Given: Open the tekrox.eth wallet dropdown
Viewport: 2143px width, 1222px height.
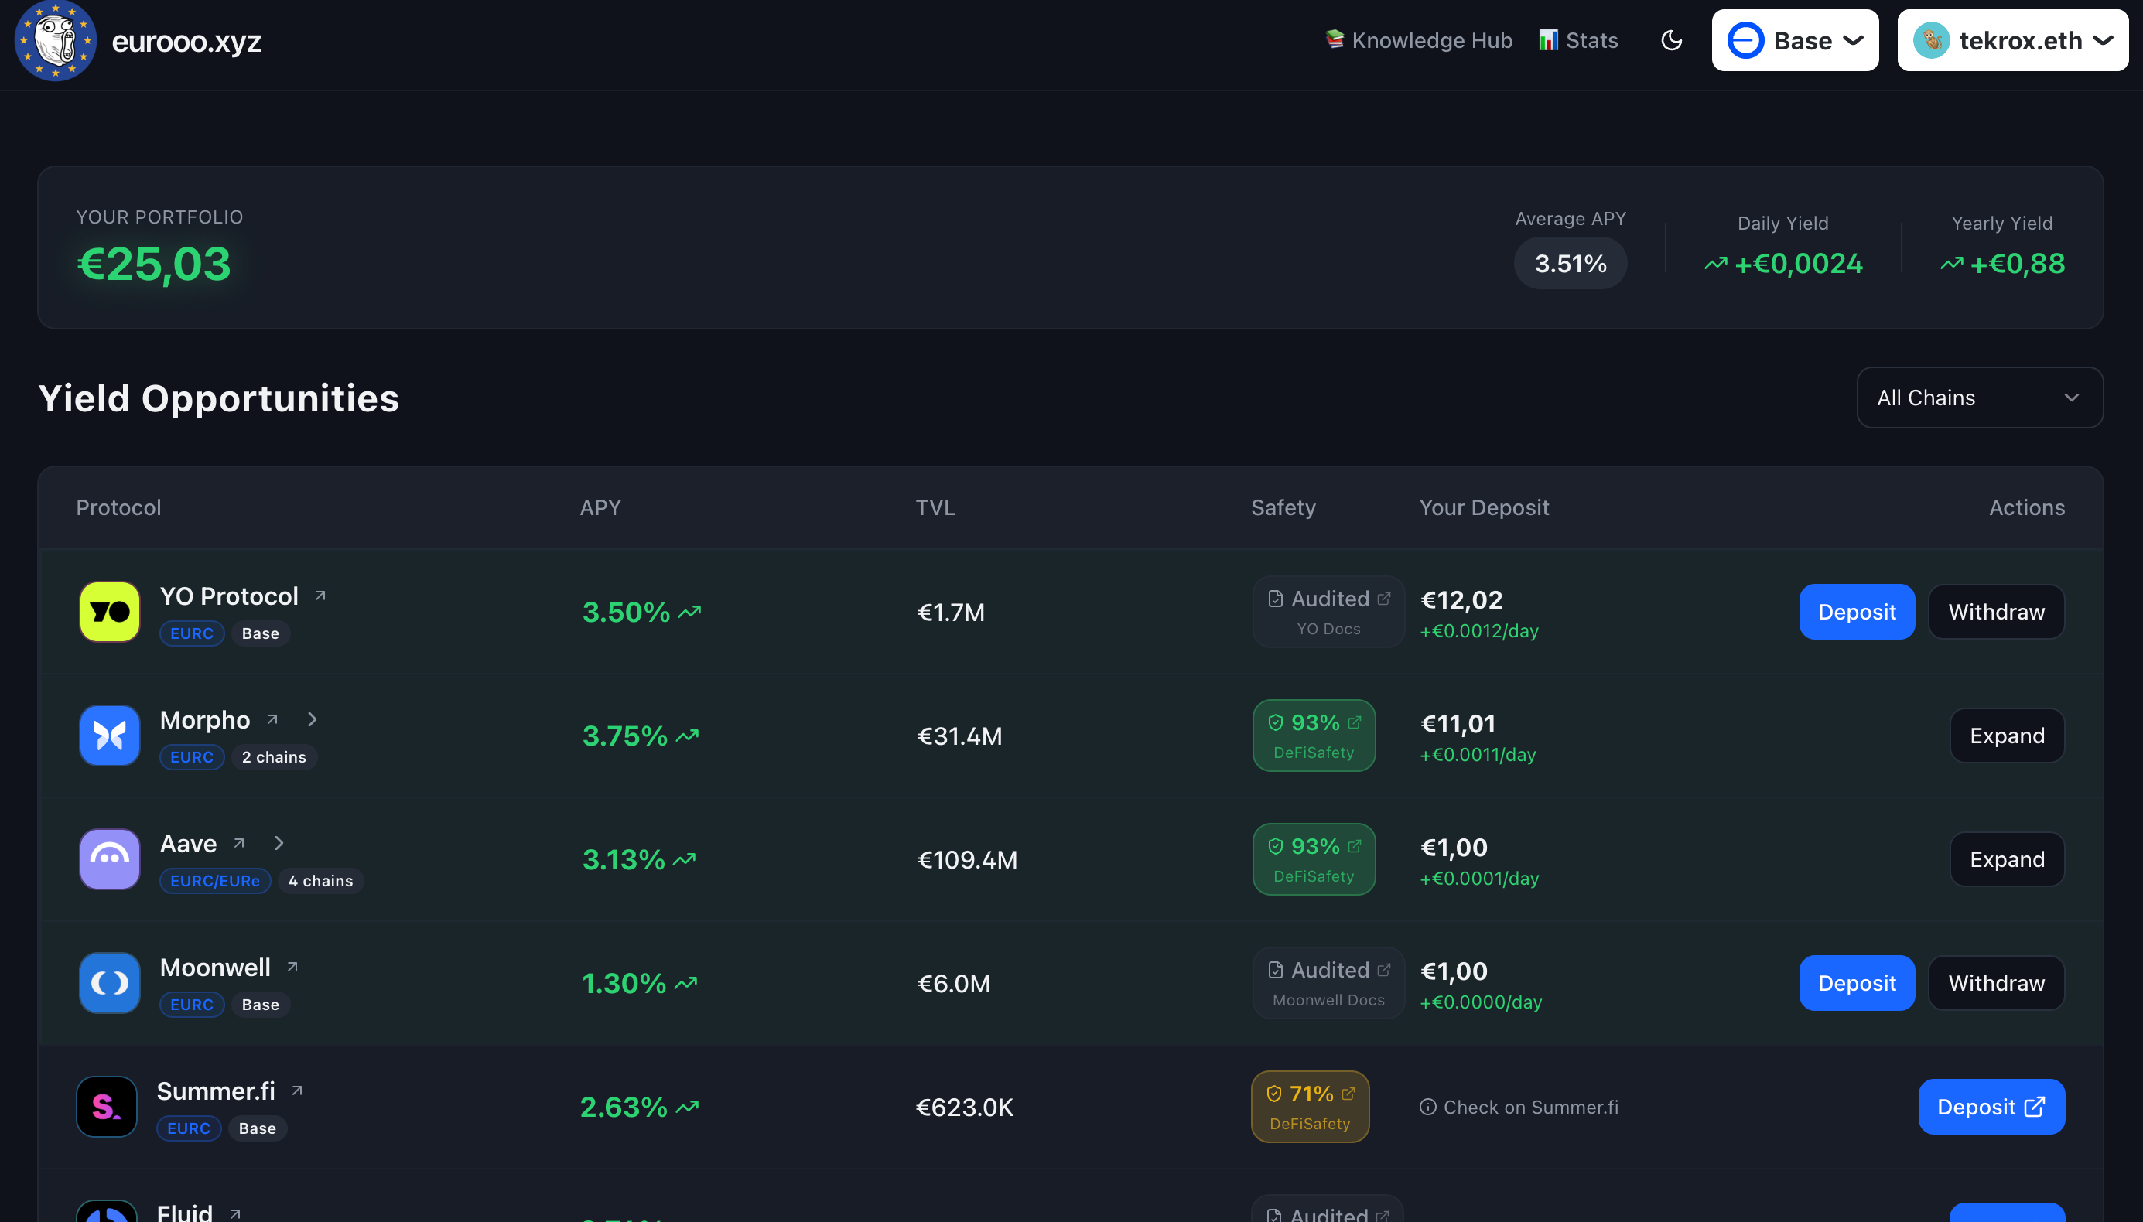Looking at the screenshot, I should coord(2012,39).
